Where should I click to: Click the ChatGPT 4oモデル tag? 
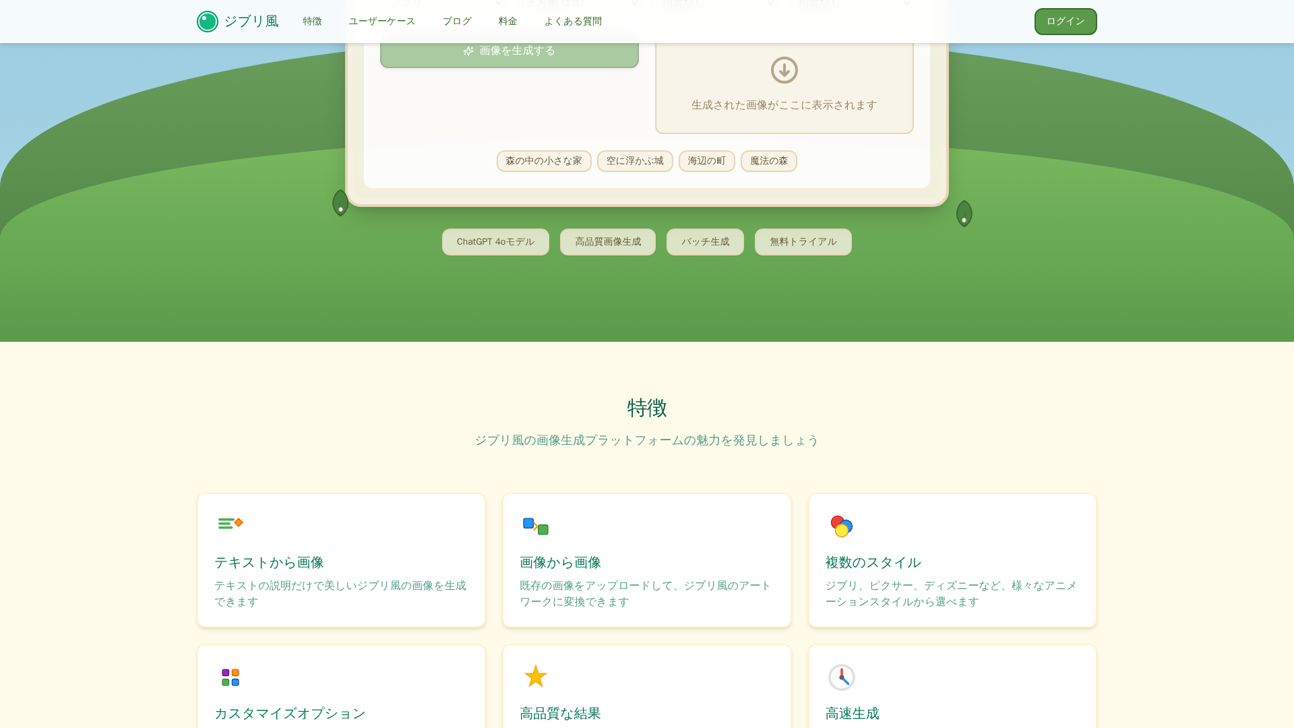coord(495,242)
